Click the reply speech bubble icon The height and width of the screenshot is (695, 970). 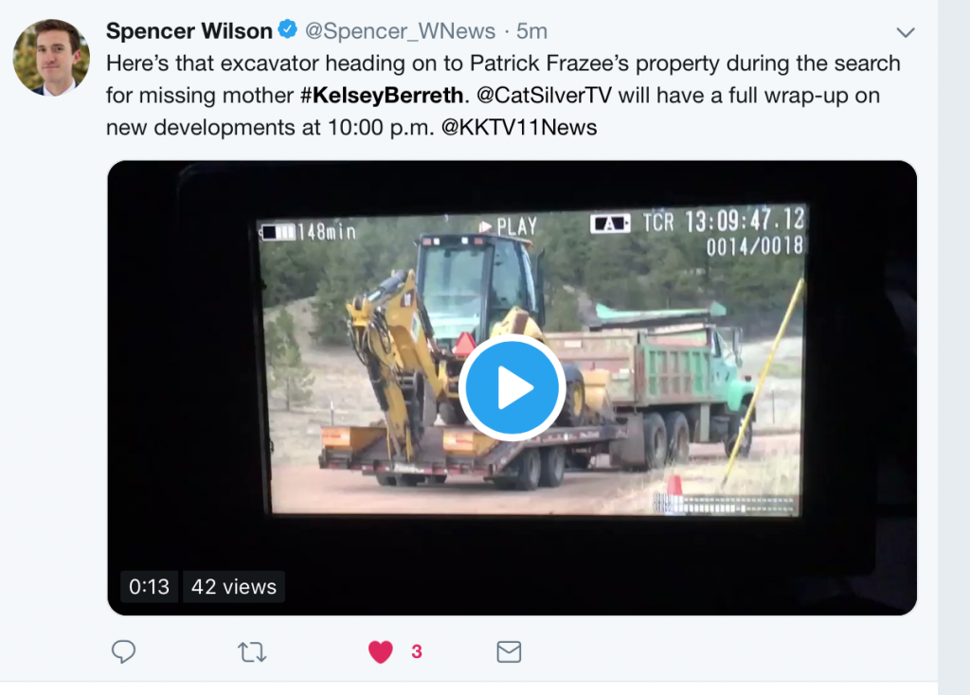point(123,651)
